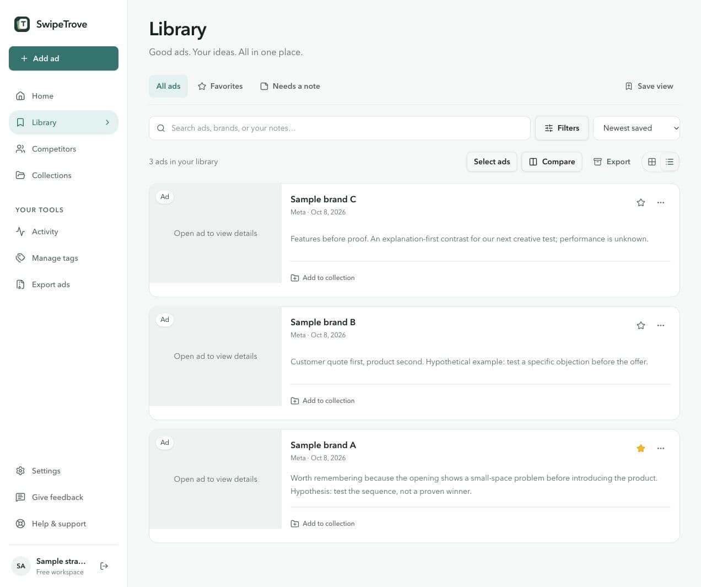Expand the Library sidebar chevron
This screenshot has height=587, width=701.
click(107, 122)
